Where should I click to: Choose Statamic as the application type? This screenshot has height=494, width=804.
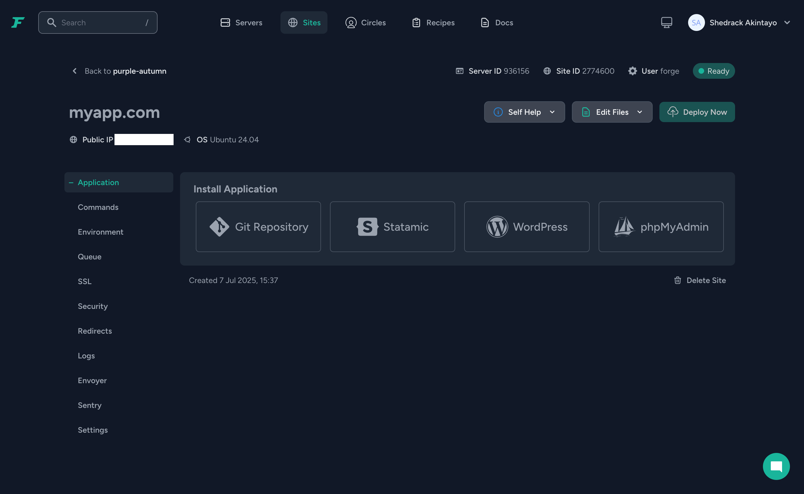click(392, 227)
